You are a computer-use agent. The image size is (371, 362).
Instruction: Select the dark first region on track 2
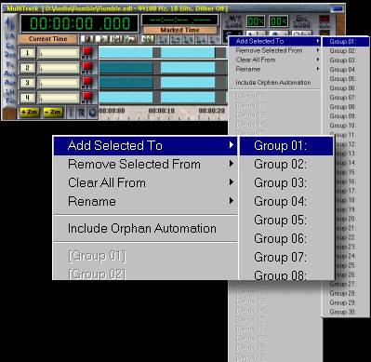[126, 68]
